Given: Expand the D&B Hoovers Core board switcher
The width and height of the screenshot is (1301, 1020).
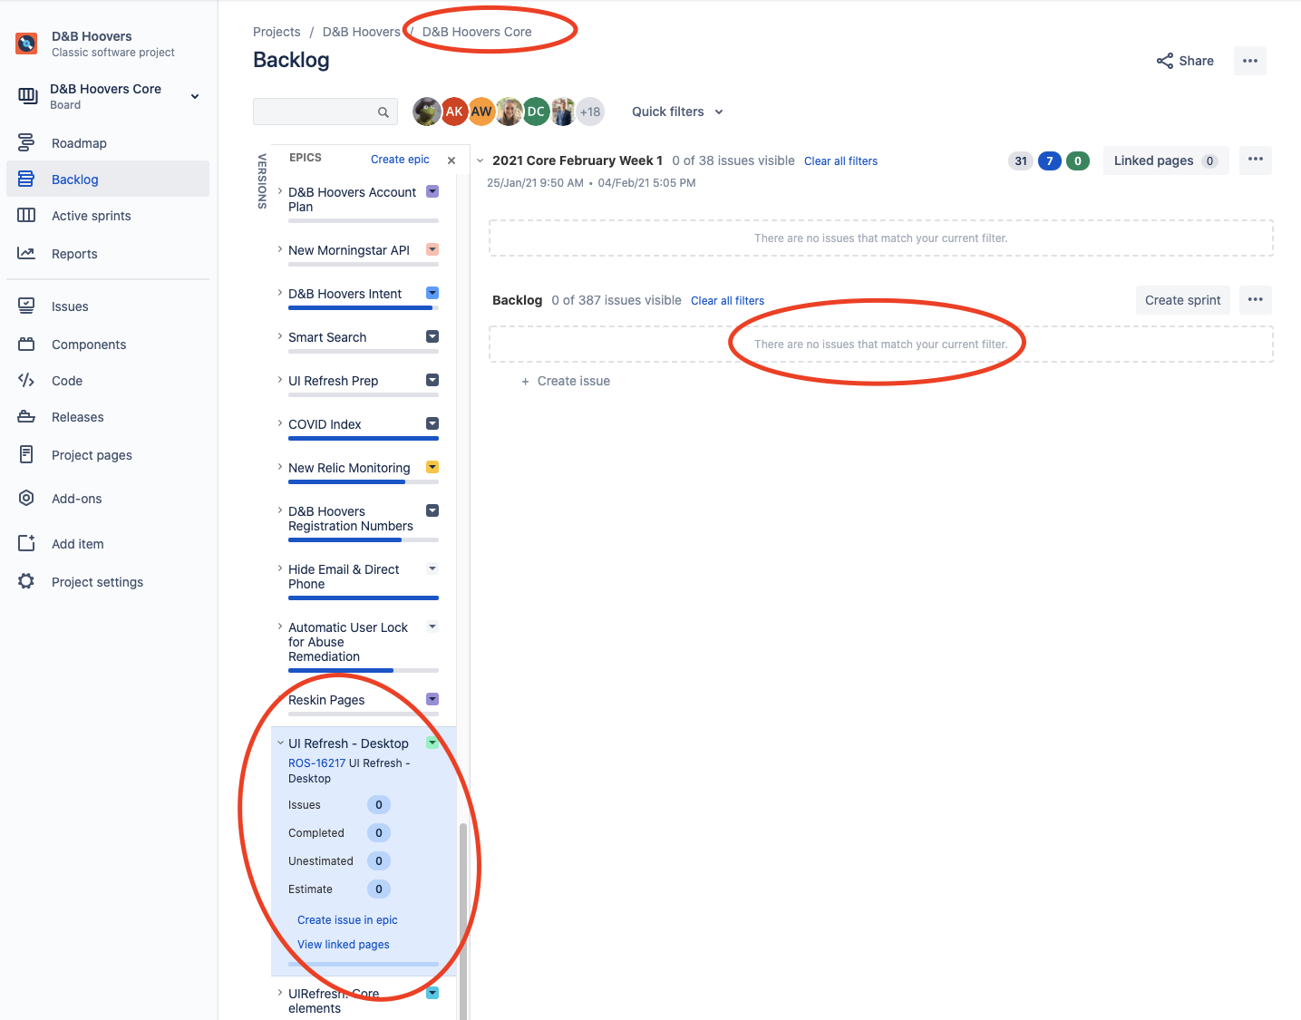Looking at the screenshot, I should pyautogui.click(x=195, y=96).
